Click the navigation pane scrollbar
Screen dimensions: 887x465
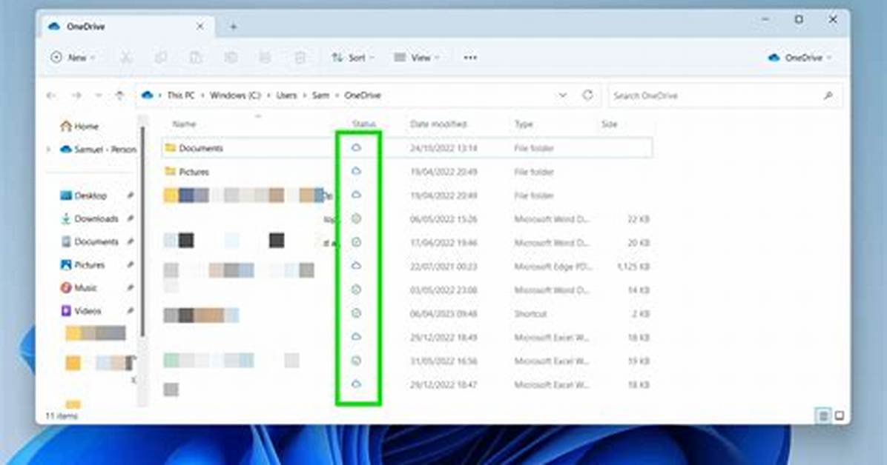point(143,232)
